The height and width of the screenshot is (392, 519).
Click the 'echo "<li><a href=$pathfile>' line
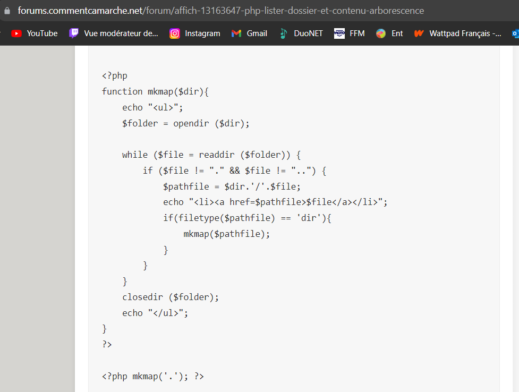(x=275, y=202)
